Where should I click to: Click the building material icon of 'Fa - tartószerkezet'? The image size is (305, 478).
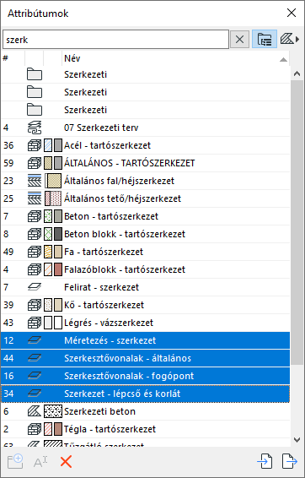coord(34,252)
